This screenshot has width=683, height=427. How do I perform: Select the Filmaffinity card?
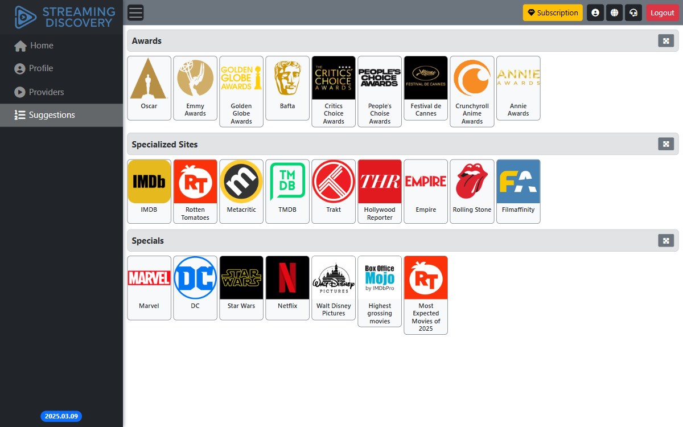pyautogui.click(x=518, y=191)
